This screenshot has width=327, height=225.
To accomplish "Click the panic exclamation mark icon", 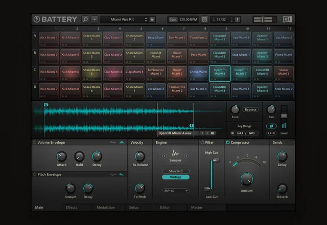I will pyautogui.click(x=237, y=19).
